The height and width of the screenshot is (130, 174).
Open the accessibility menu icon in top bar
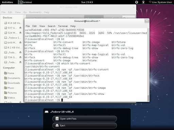click(x=137, y=2)
